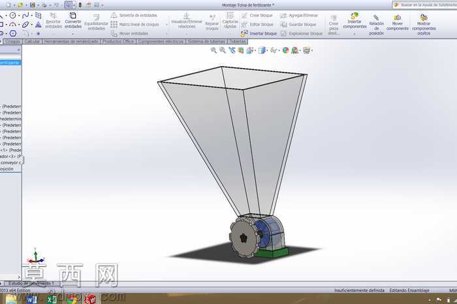Open dropdown arrow beside Circle tool
The height and width of the screenshot is (304, 457).
tap(19, 16)
